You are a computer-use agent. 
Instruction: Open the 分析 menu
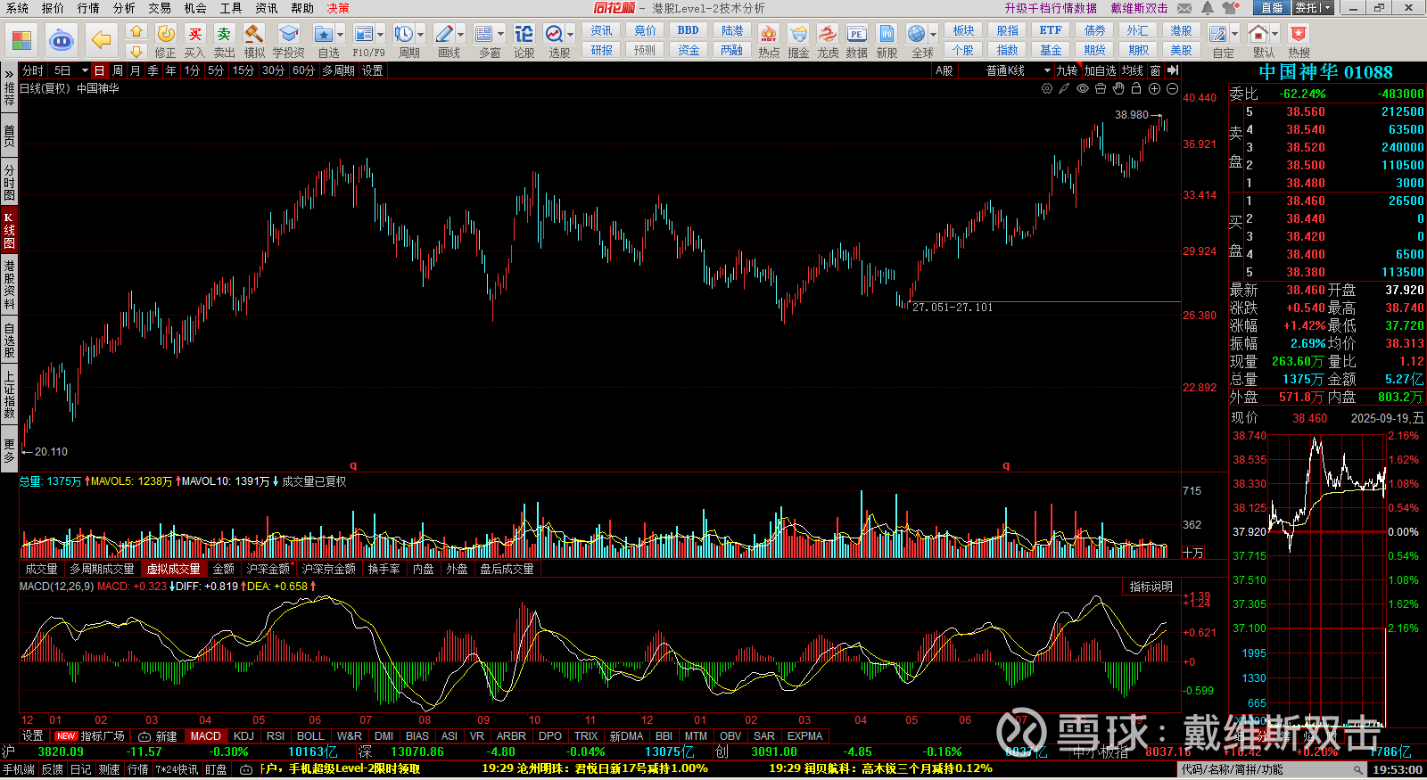(x=124, y=8)
